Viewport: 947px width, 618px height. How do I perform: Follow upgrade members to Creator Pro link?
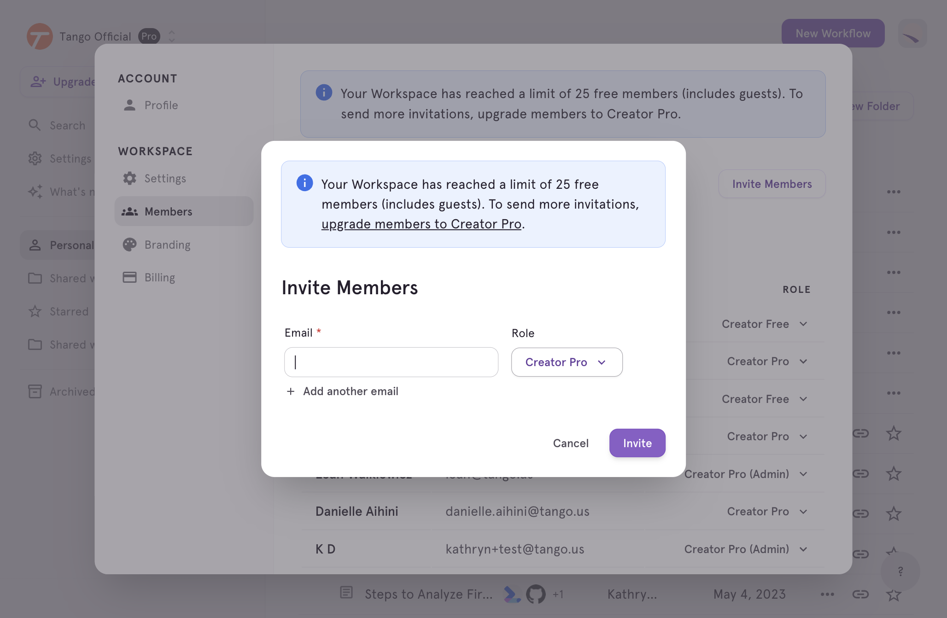[421, 224]
